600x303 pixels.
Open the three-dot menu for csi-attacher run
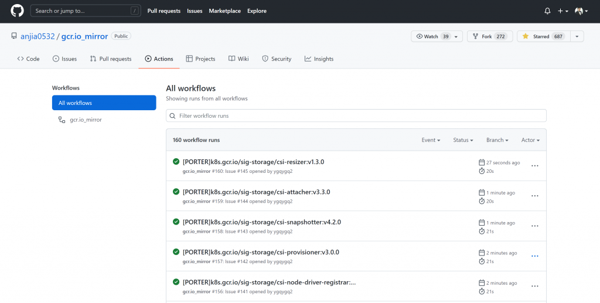click(535, 196)
